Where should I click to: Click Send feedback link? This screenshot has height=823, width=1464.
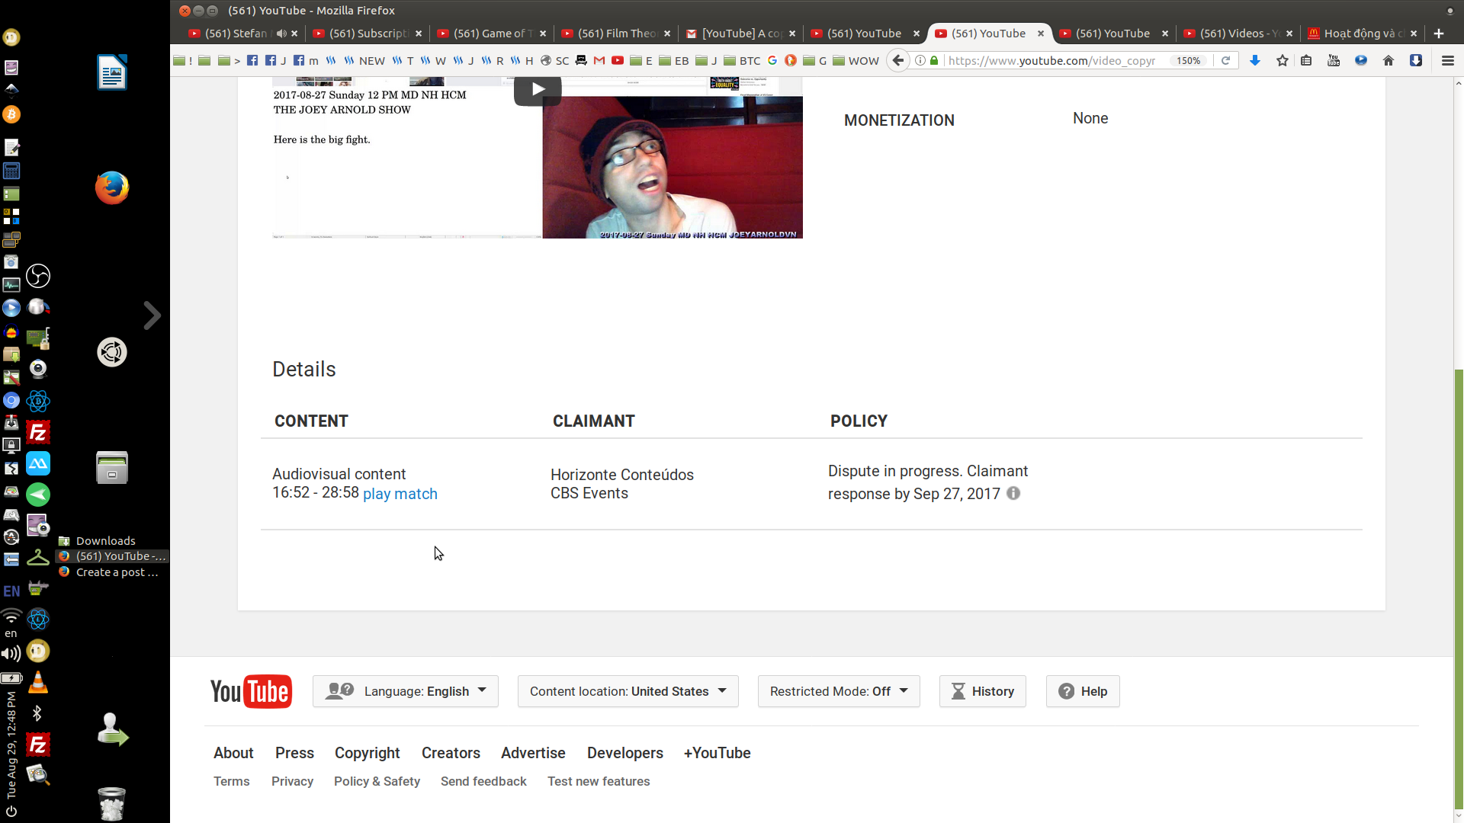(x=483, y=781)
